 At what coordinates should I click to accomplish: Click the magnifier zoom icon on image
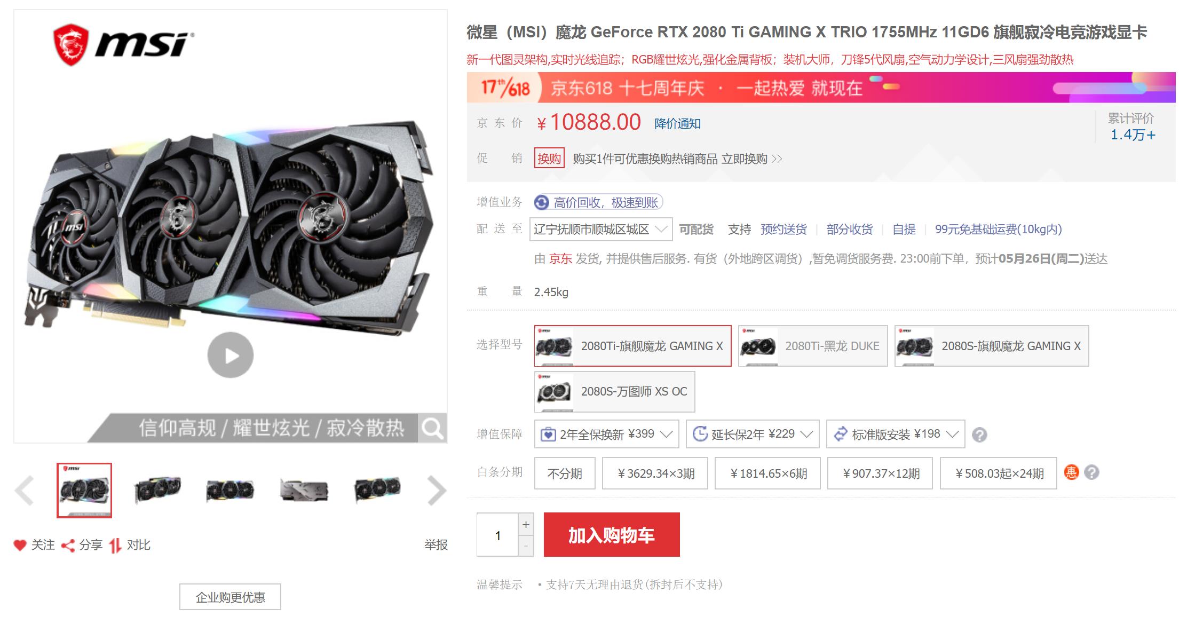click(432, 428)
